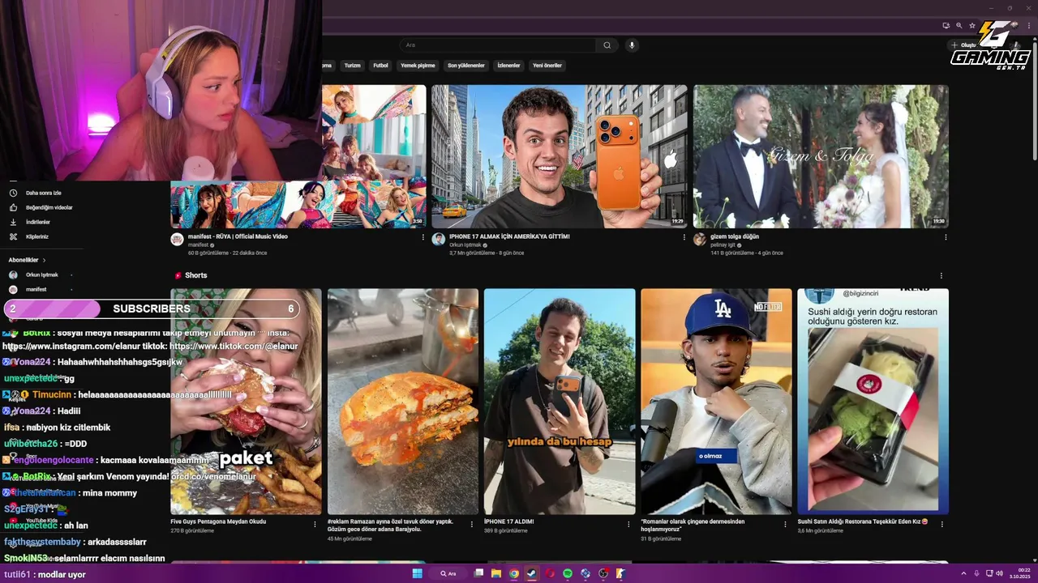Open Orkun Işıtmak channel avatar under video
This screenshot has width=1038, height=583.
click(439, 239)
